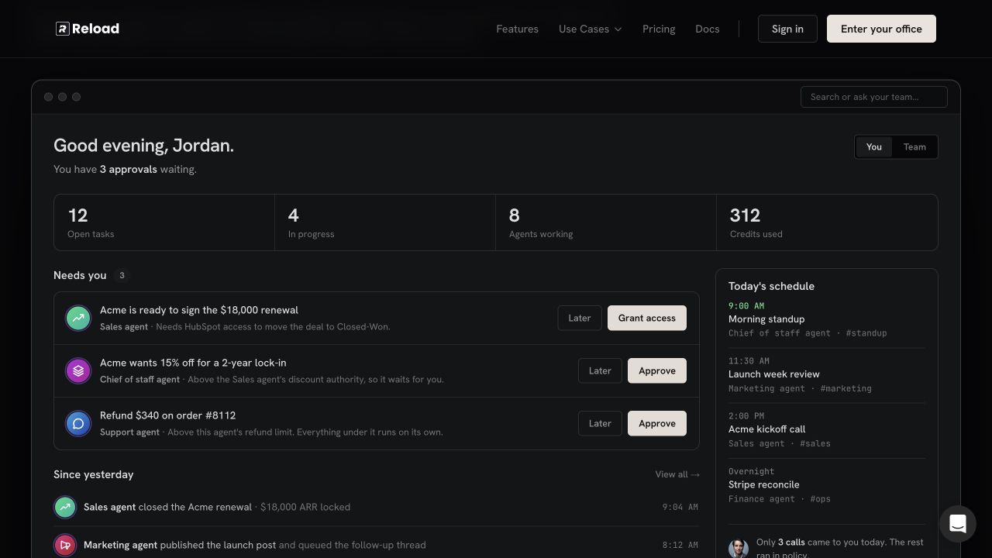The image size is (992, 558).
Task: Click 'Marketing agent published the launch post' row
Action: point(376,545)
